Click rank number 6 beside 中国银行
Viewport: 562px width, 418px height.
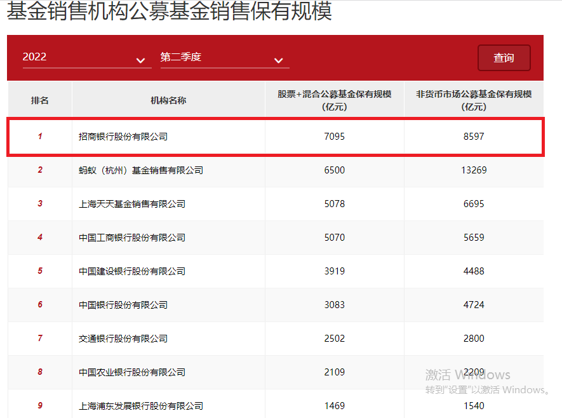40,305
